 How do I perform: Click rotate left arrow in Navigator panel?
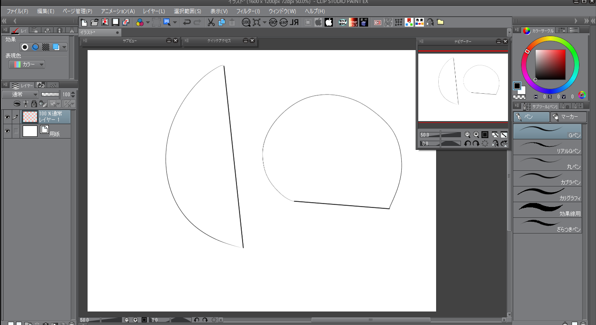click(x=467, y=143)
